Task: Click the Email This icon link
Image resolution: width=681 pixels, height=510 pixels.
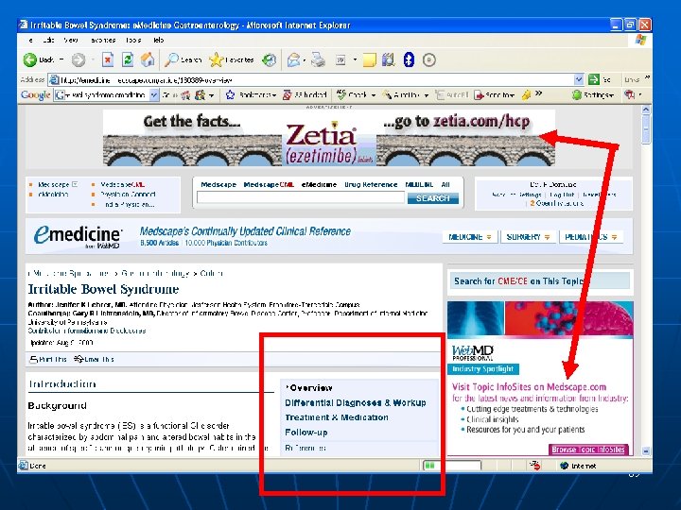Action: pos(94,360)
